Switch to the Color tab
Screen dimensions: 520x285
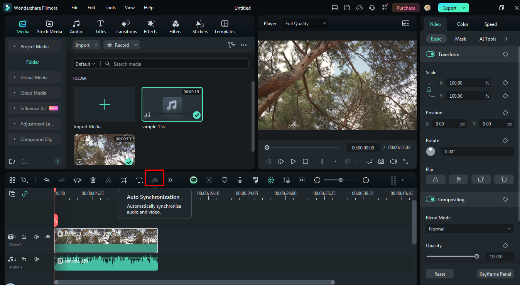pos(463,24)
